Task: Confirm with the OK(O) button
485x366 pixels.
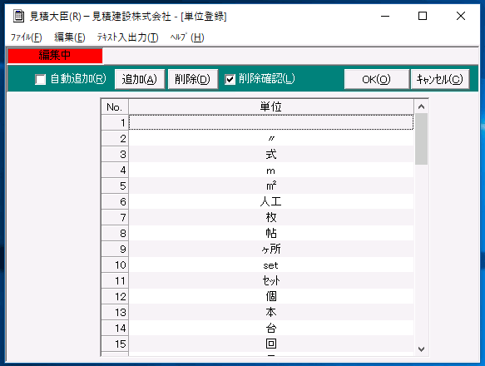Action: (376, 79)
